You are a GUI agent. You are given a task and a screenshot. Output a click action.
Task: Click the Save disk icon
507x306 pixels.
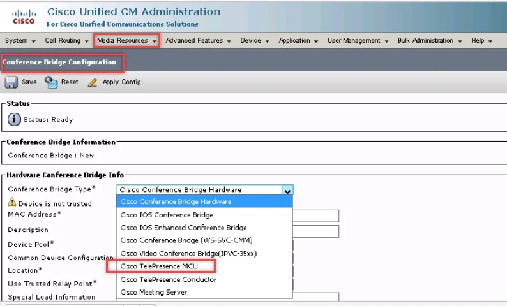pos(11,82)
